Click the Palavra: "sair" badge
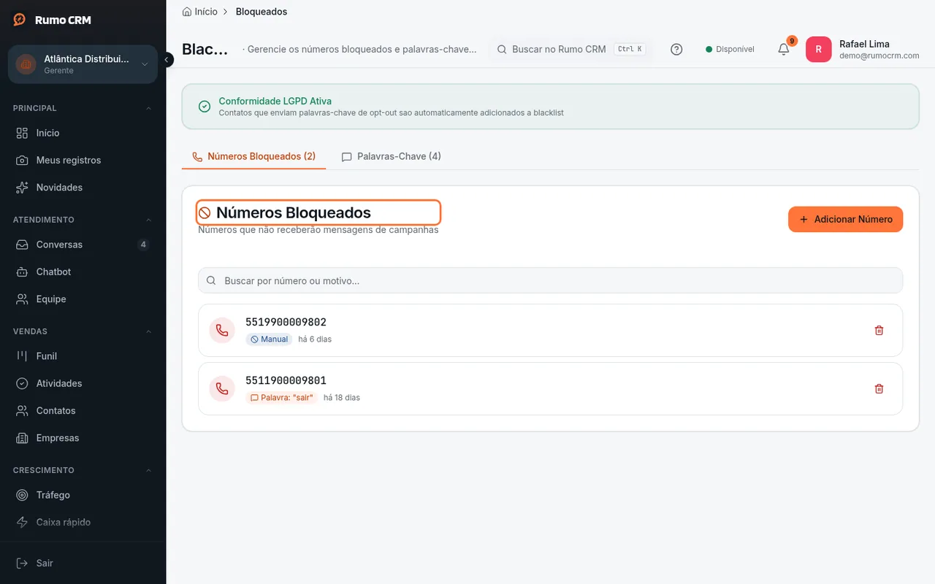 281,398
